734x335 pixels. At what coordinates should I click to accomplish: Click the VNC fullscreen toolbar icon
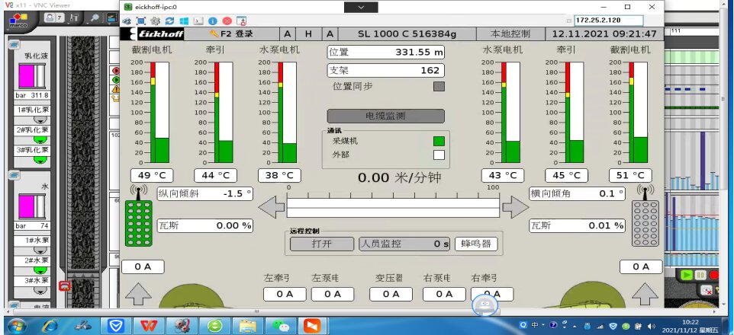[141, 21]
